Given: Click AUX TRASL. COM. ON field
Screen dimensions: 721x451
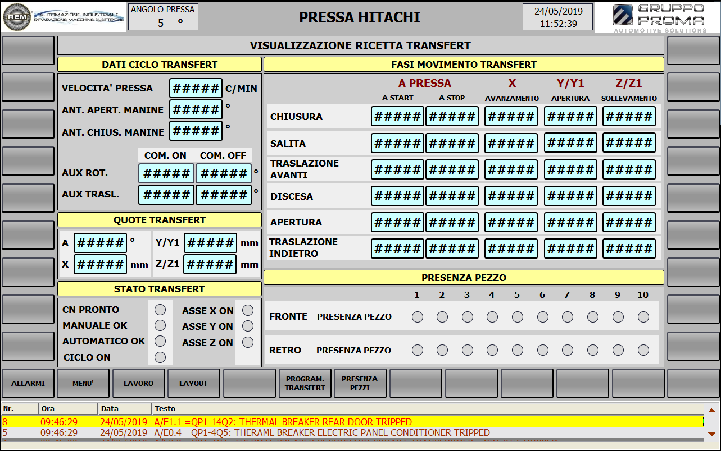Looking at the screenshot, I should [166, 195].
